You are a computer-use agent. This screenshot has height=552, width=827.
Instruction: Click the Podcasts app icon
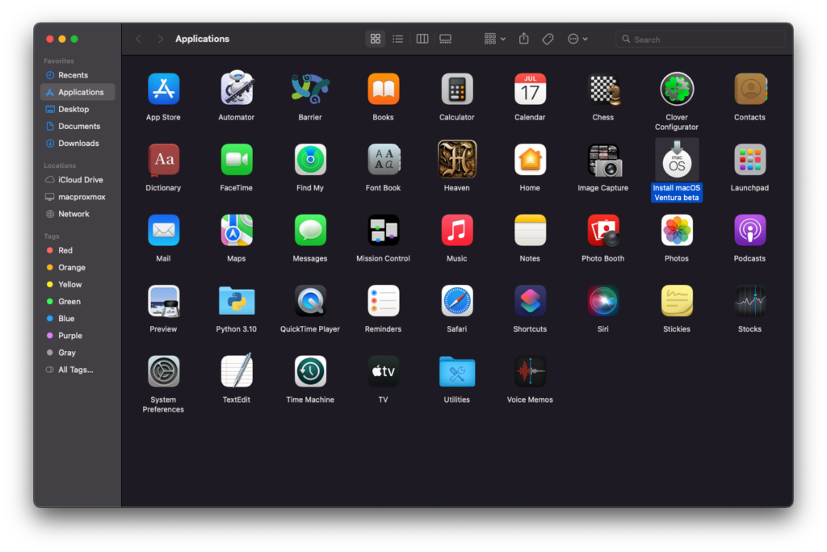tap(750, 230)
